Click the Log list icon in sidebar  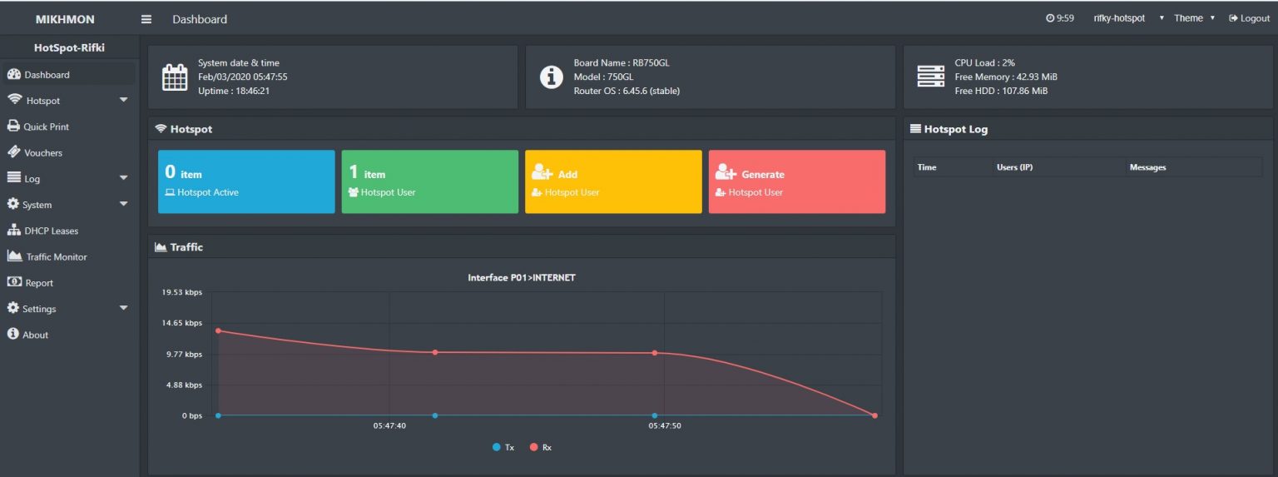pos(13,178)
